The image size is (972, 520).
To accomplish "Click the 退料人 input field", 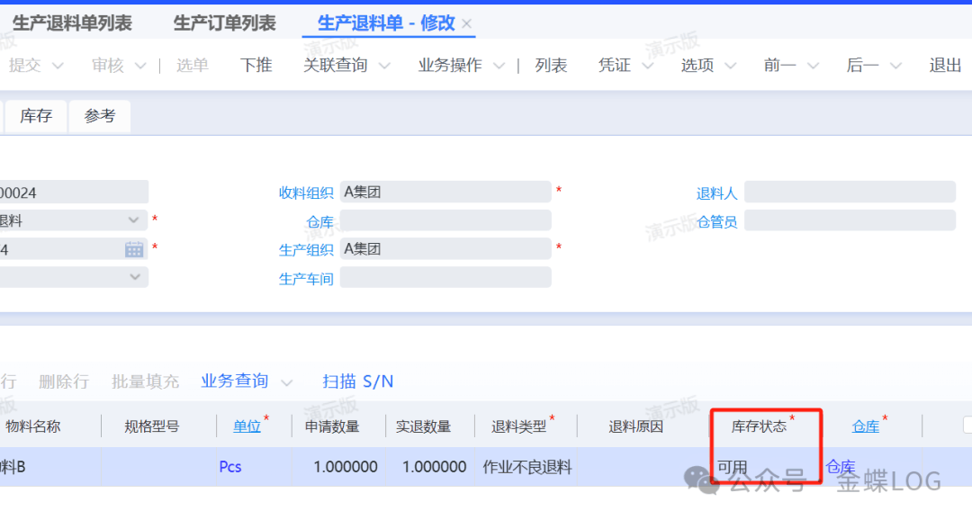I will 849,192.
